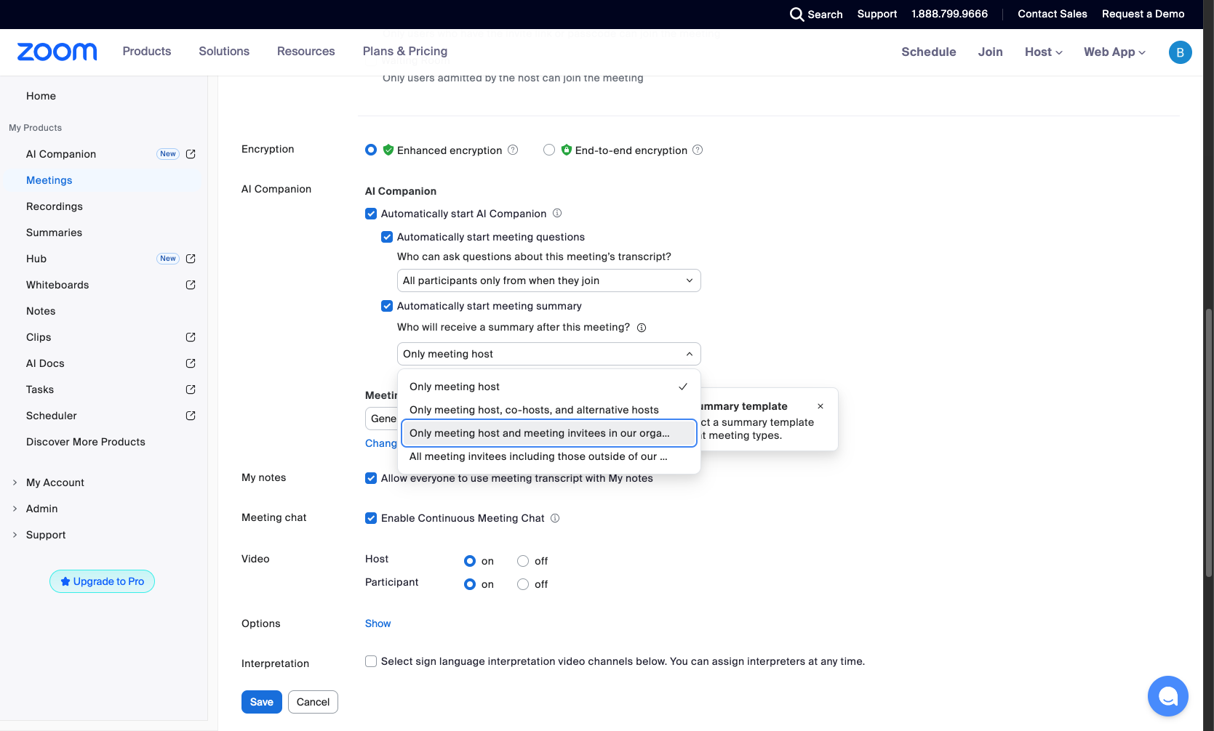This screenshot has width=1214, height=731.
Task: Click the Cancel button
Action: coord(313,702)
